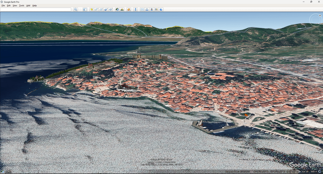Image resolution: width=323 pixels, height=174 pixels.
Task: Toggle the sidebar panel visibility
Action: 85,10
